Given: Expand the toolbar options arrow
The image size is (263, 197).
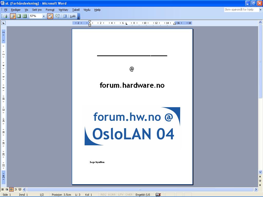Looking at the screenshot, I should tap(79, 16).
